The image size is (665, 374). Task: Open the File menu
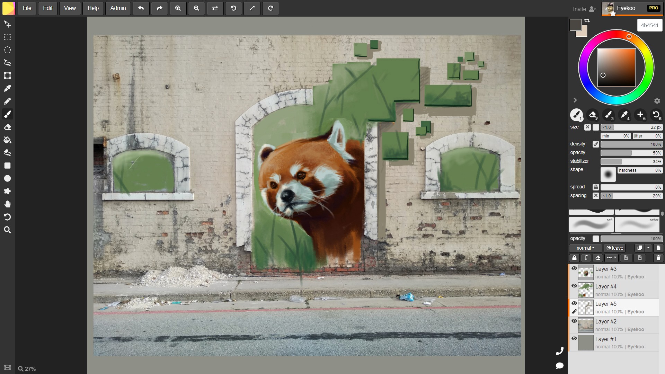pos(27,8)
